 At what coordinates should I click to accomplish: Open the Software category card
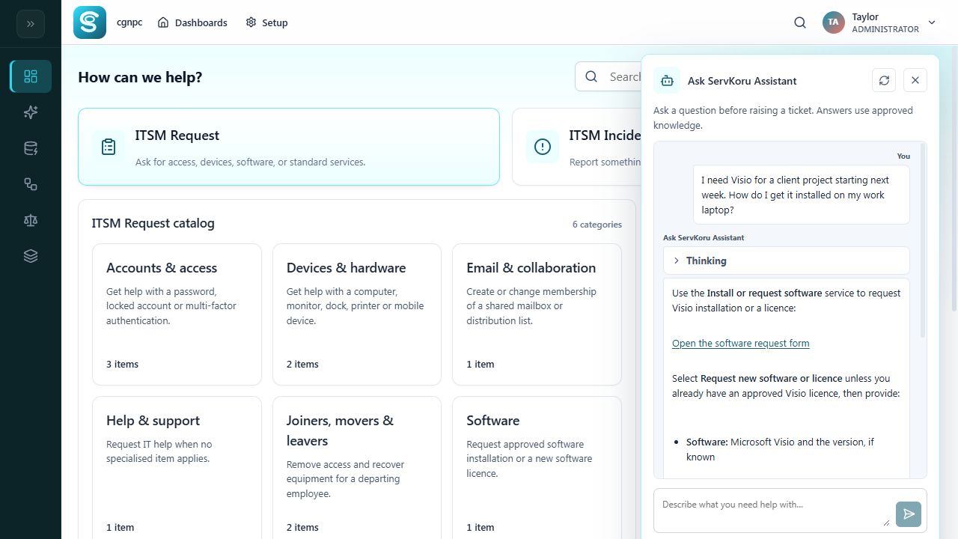click(x=537, y=467)
